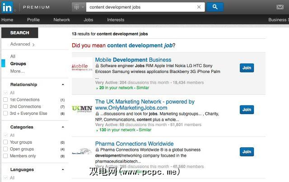Enable the Open groups checkbox
The height and width of the screenshot is (182, 289).
click(x=5, y=149)
